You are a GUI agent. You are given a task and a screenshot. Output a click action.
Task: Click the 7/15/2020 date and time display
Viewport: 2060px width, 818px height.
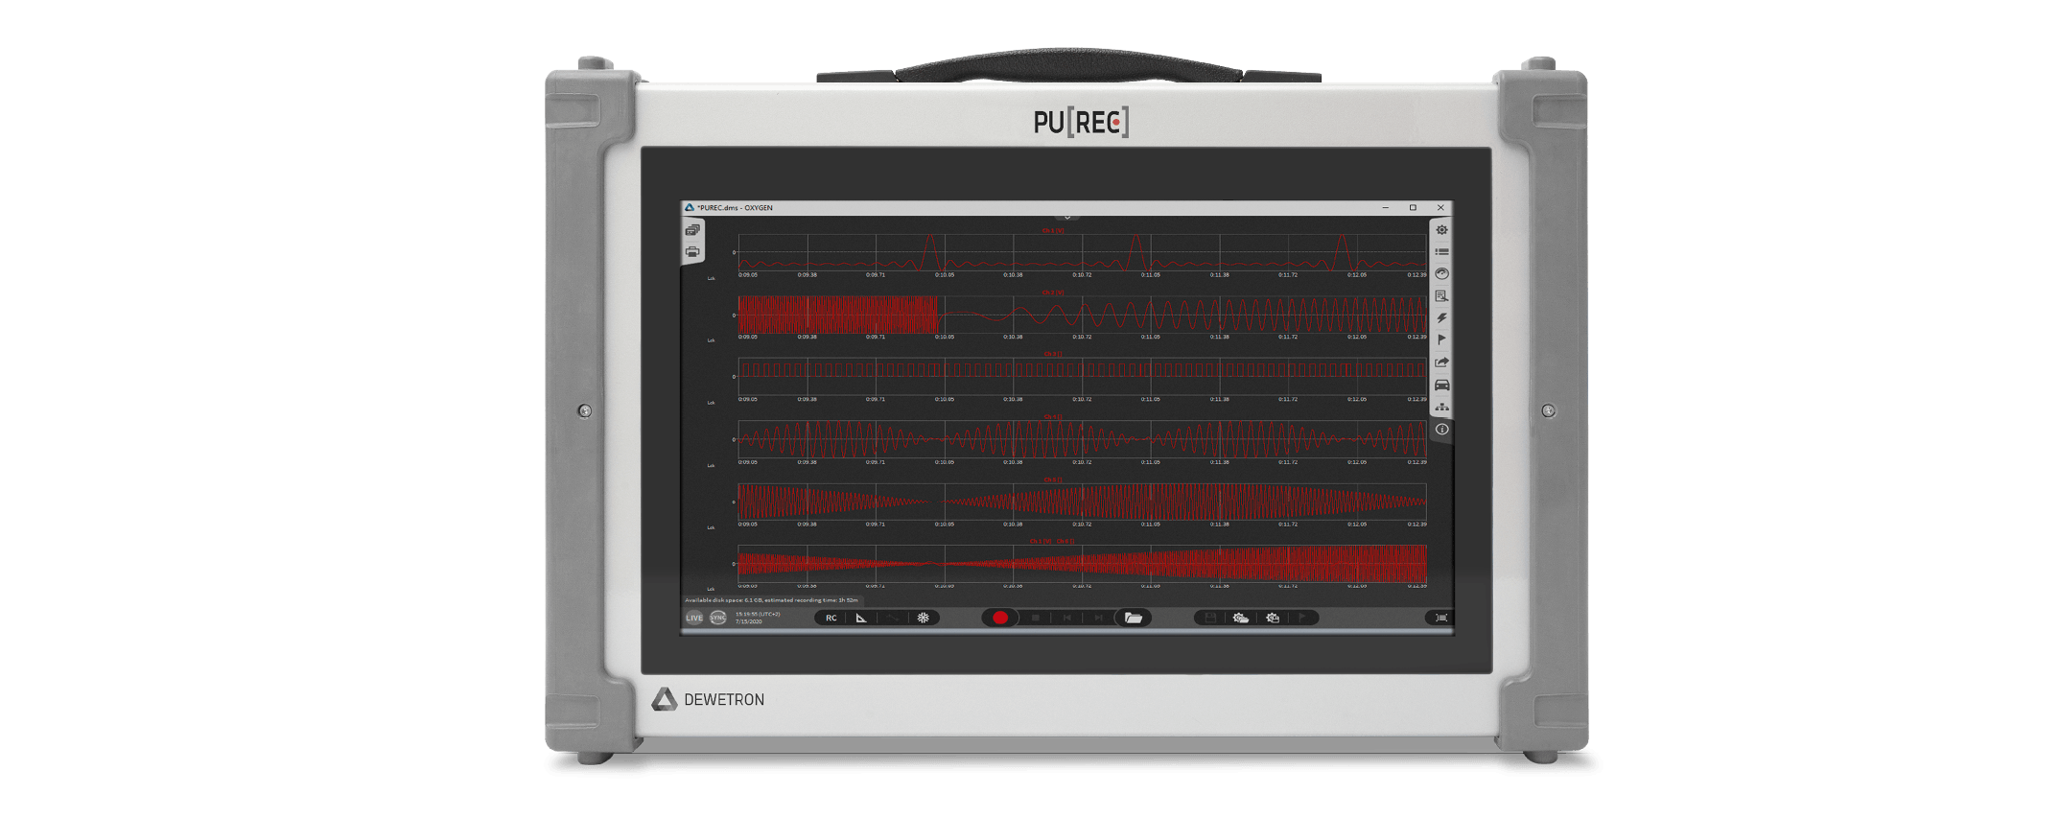(x=758, y=619)
